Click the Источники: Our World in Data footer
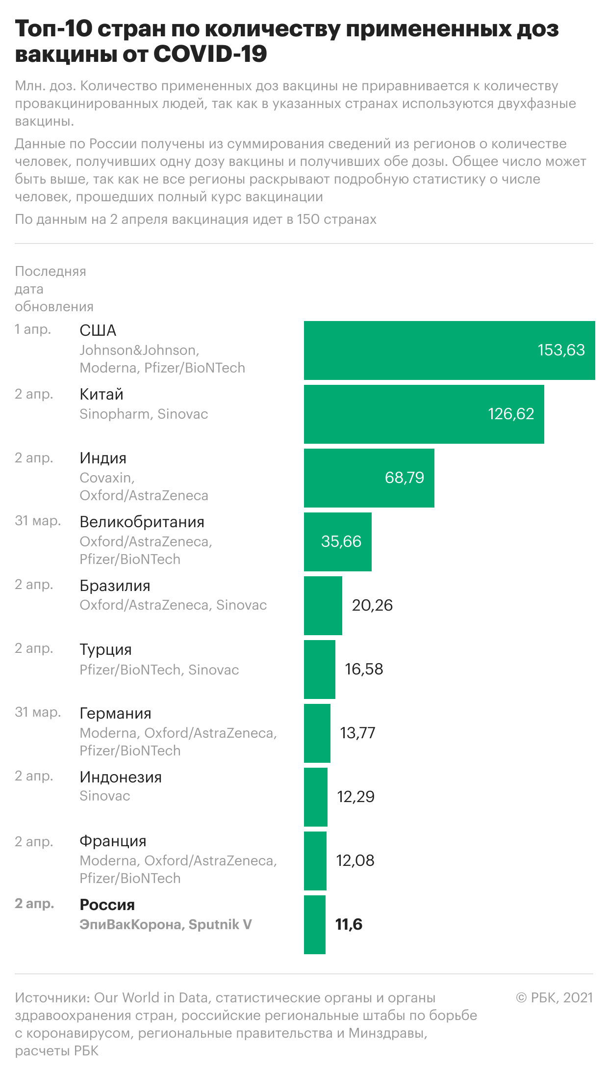Screen dimensions: 608x1074 click(246, 1024)
